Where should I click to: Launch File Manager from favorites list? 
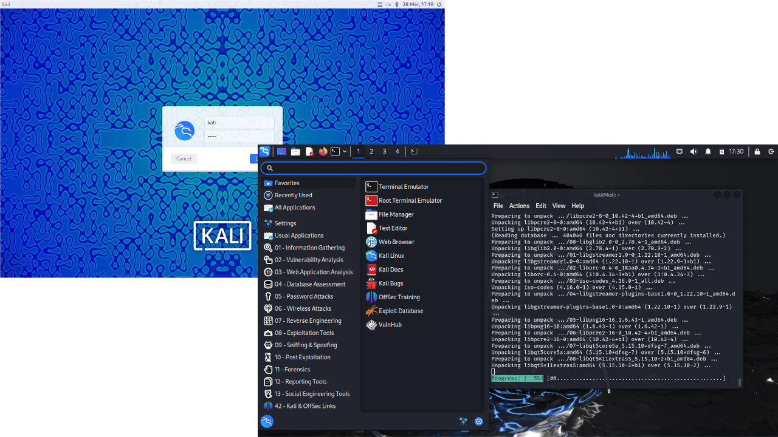[x=423, y=214]
